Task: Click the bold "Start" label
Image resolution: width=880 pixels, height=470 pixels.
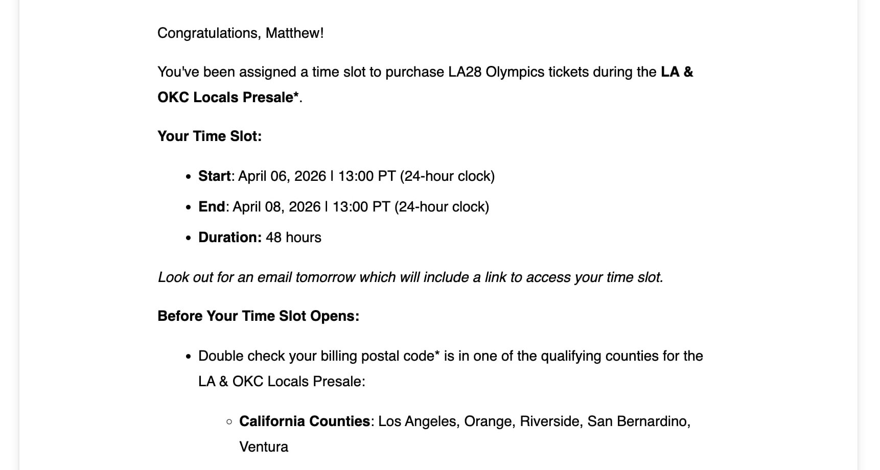Action: 214,176
